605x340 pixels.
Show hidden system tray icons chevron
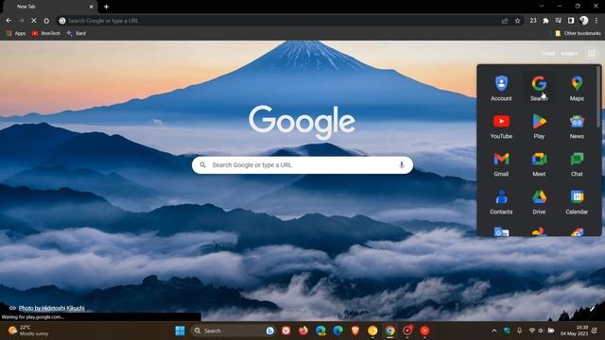(x=493, y=331)
